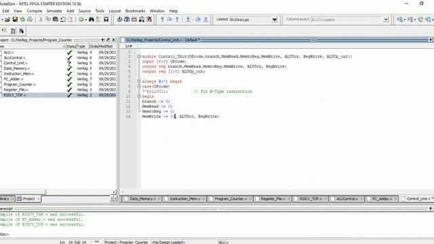
Task: Sort files by Type column header
Action: tap(83, 46)
